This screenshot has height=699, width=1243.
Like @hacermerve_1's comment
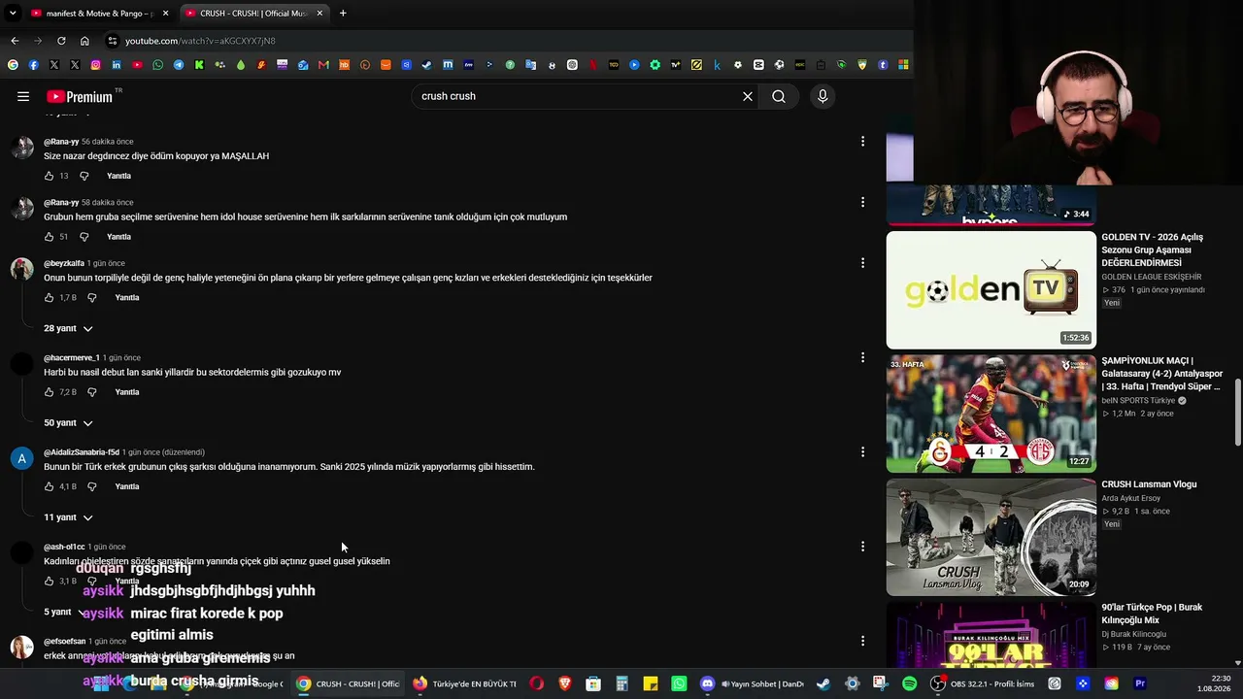pos(49,392)
